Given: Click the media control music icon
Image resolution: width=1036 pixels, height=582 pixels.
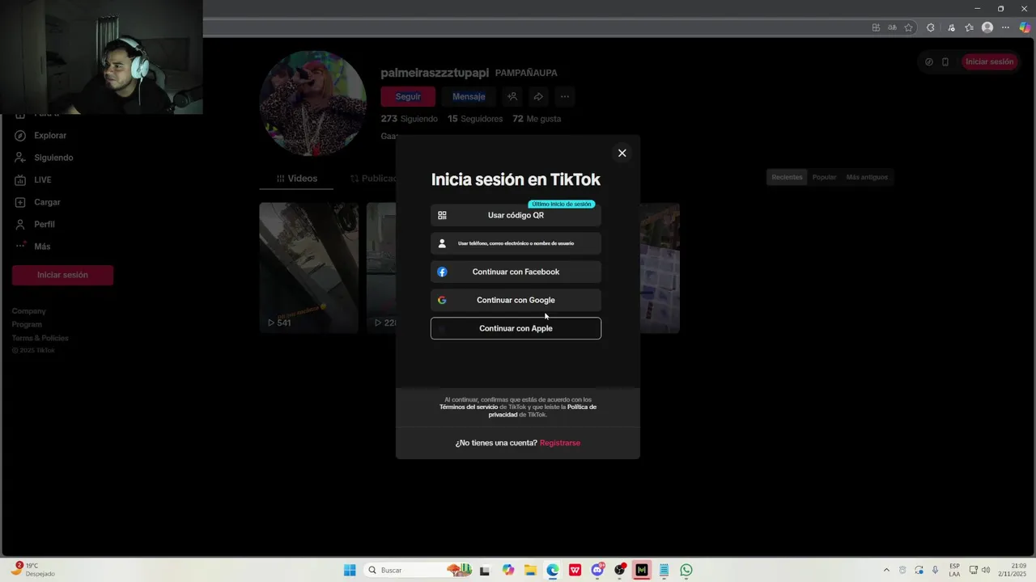Looking at the screenshot, I should pos(951,27).
